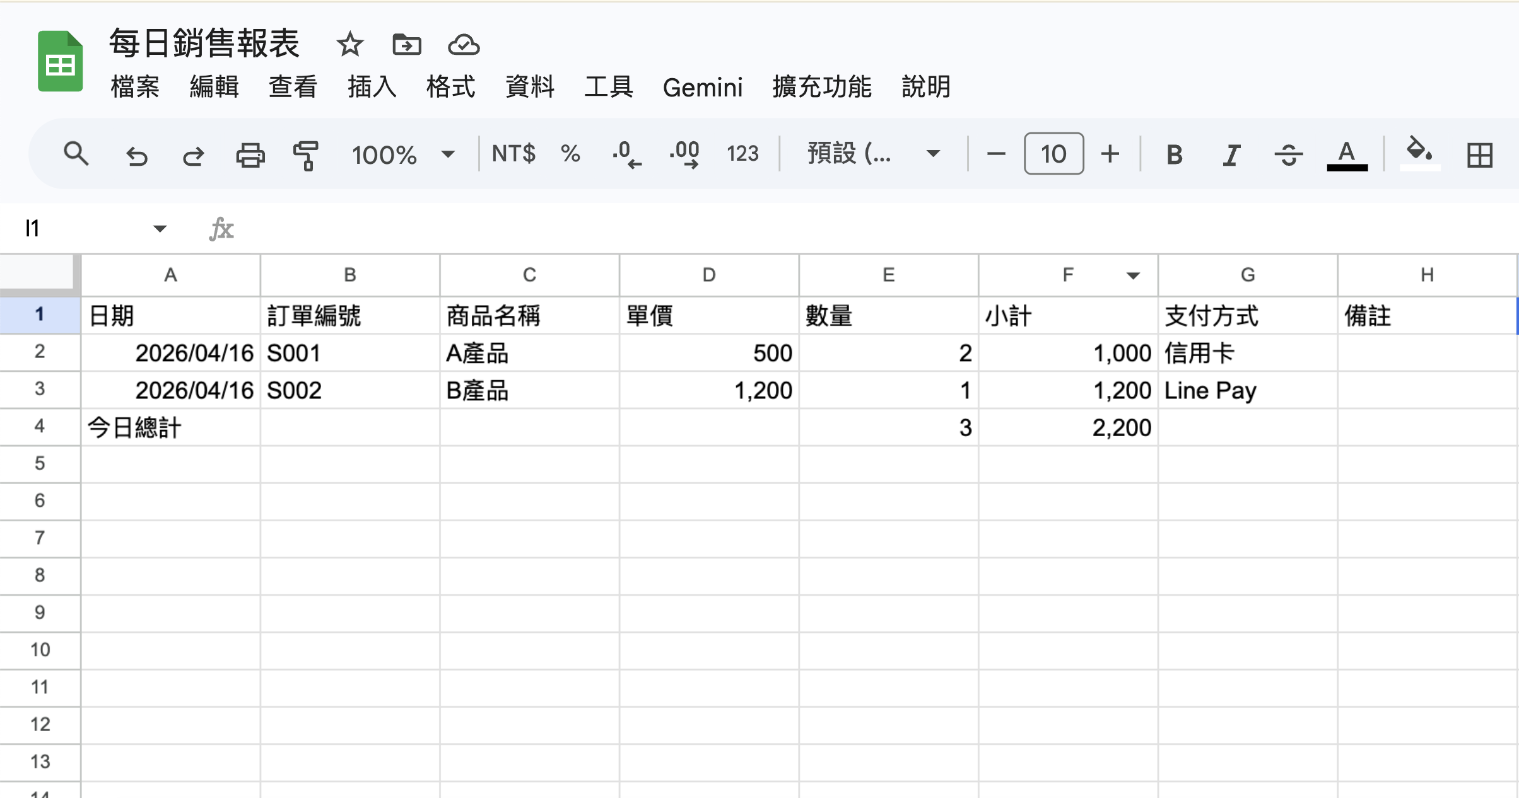Click the redo icon
This screenshot has width=1519, height=798.
click(194, 154)
